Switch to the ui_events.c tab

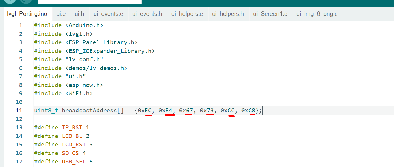(108, 14)
